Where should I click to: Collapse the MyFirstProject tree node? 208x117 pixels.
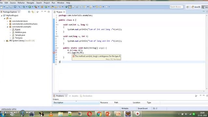click(2, 16)
